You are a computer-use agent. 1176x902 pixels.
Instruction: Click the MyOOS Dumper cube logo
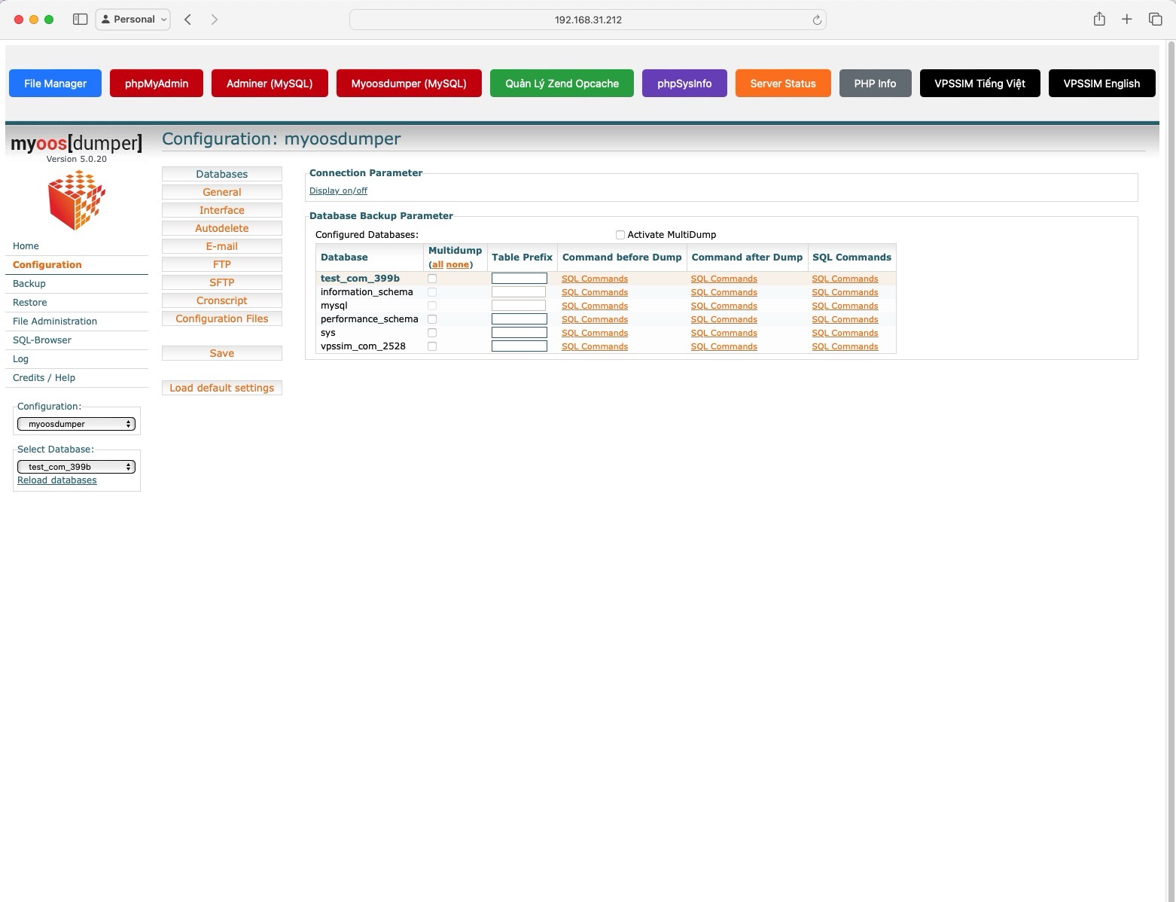pyautogui.click(x=77, y=200)
